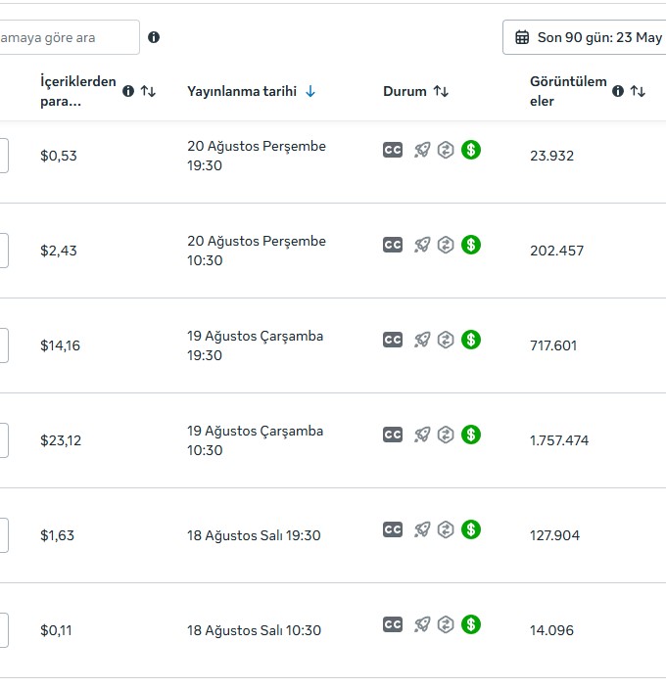Select the 717.601 views row
Viewport: 666px width, 688px height.
coord(333,345)
